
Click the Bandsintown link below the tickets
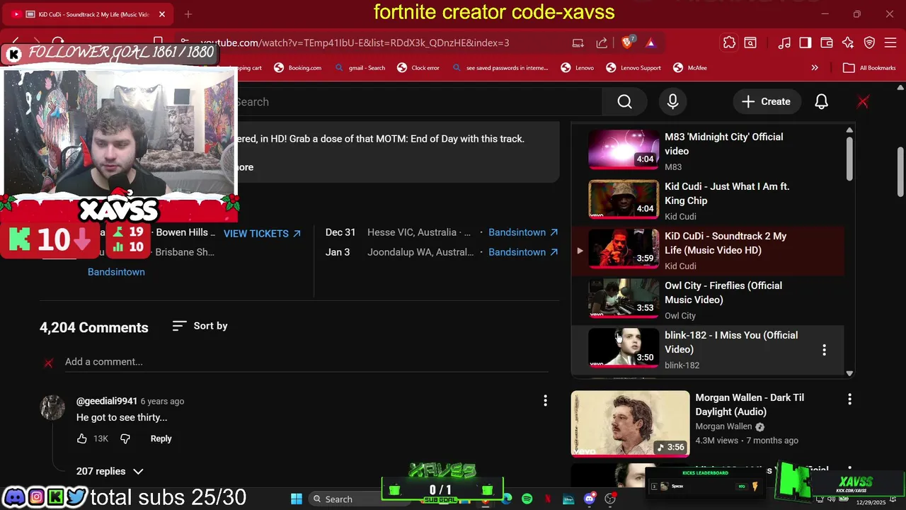(116, 272)
